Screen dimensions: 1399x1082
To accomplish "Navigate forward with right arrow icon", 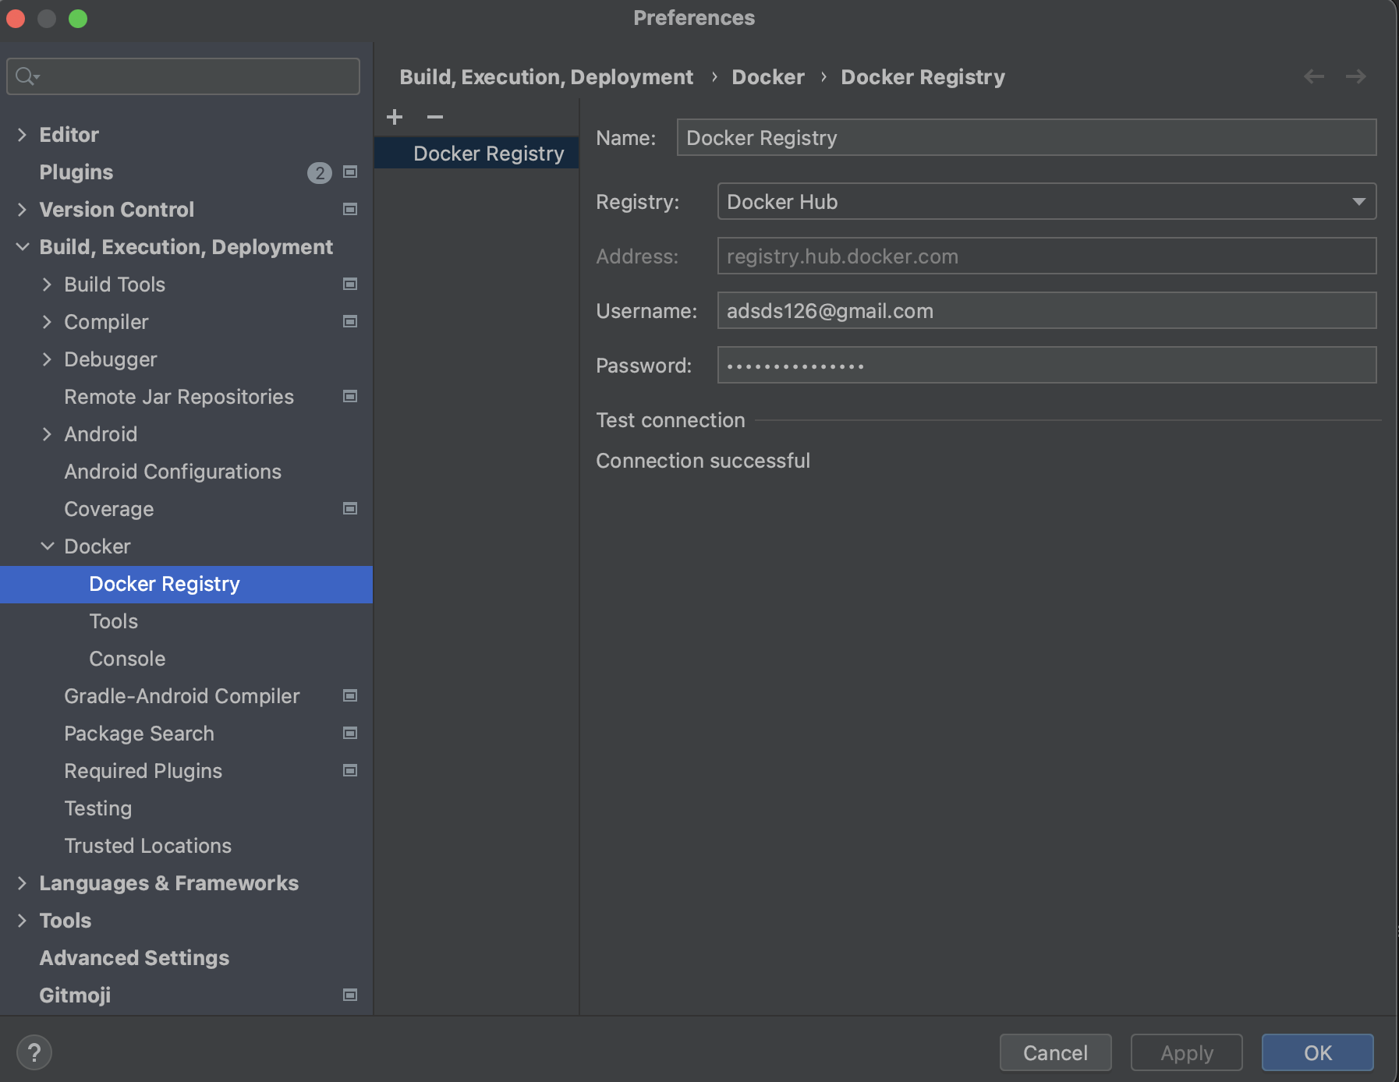I will [x=1356, y=76].
